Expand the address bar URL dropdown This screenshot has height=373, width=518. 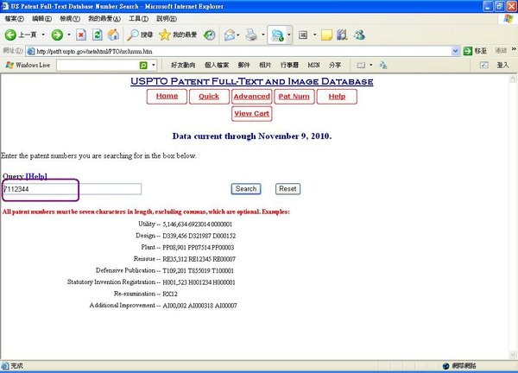tap(455, 51)
